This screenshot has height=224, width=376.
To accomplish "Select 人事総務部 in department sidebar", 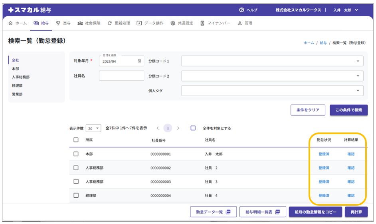I will coord(21,77).
